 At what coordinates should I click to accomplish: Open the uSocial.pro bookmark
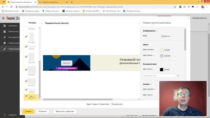(x=132, y=11)
